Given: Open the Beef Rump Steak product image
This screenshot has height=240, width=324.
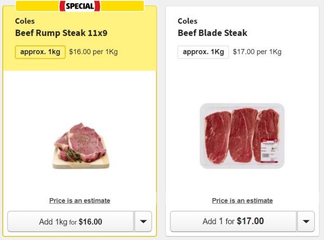Looking at the screenshot, I should click(x=80, y=145).
